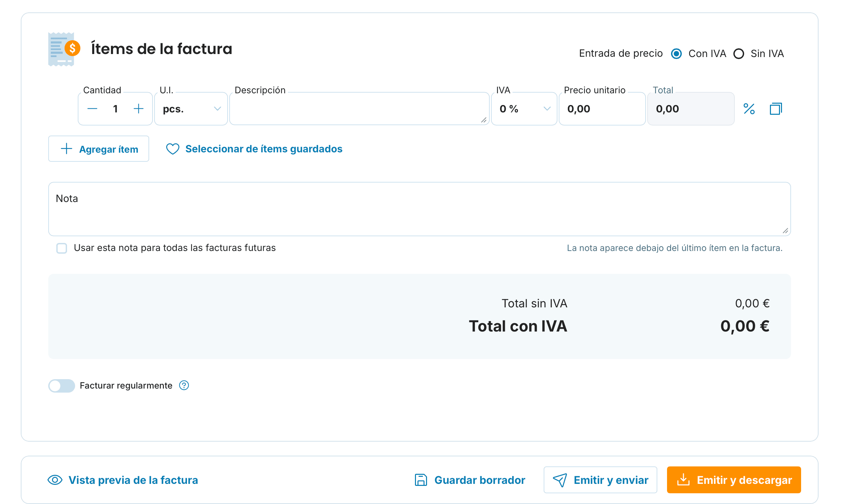Click the Precio unitario input field

click(x=602, y=109)
